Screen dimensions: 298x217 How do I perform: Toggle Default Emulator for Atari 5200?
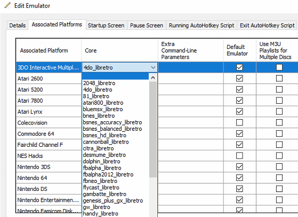coord(239,89)
